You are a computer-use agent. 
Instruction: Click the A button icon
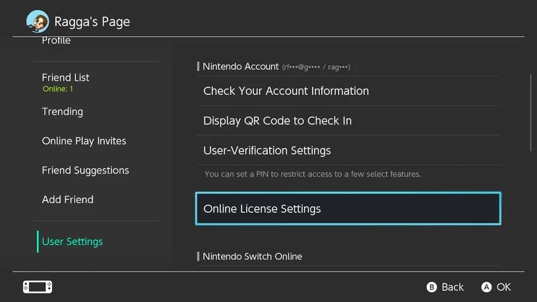pyautogui.click(x=486, y=287)
